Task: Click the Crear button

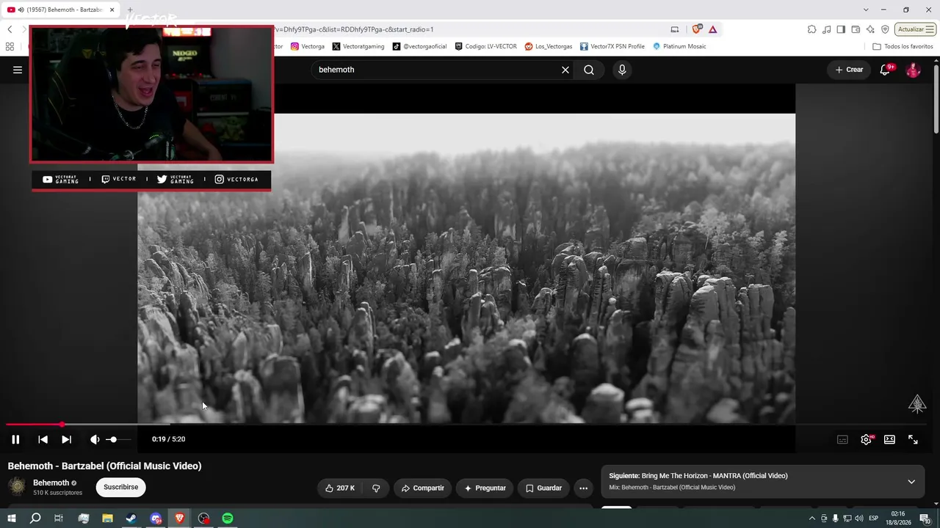Action: 849,70
